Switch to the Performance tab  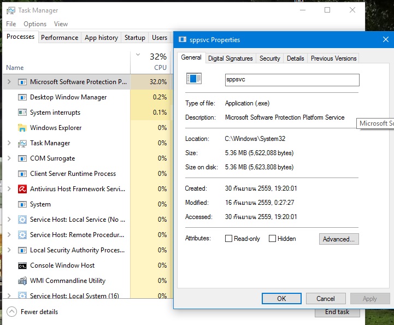[x=60, y=38]
